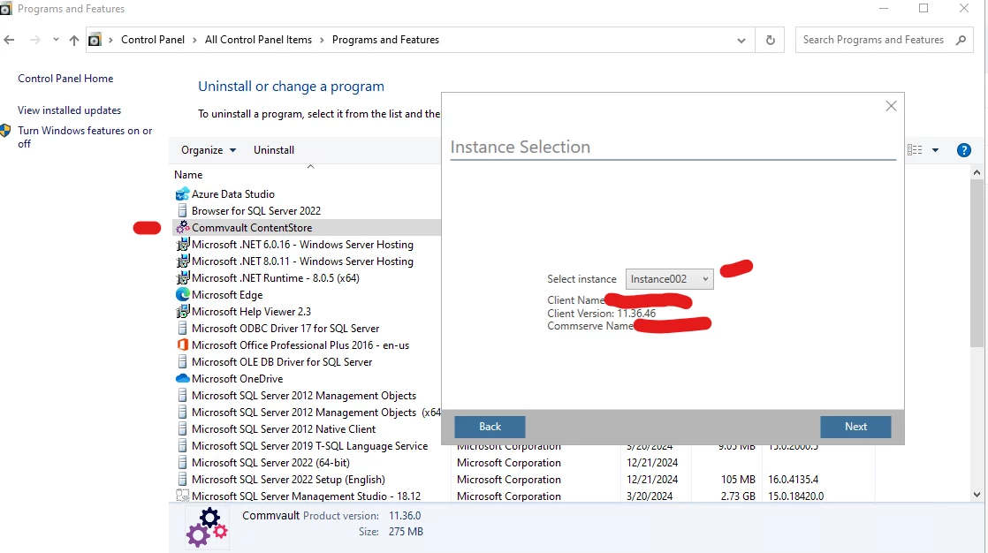Screen dimensions: 988x553
Task: Open the help question mark icon
Action: (963, 150)
